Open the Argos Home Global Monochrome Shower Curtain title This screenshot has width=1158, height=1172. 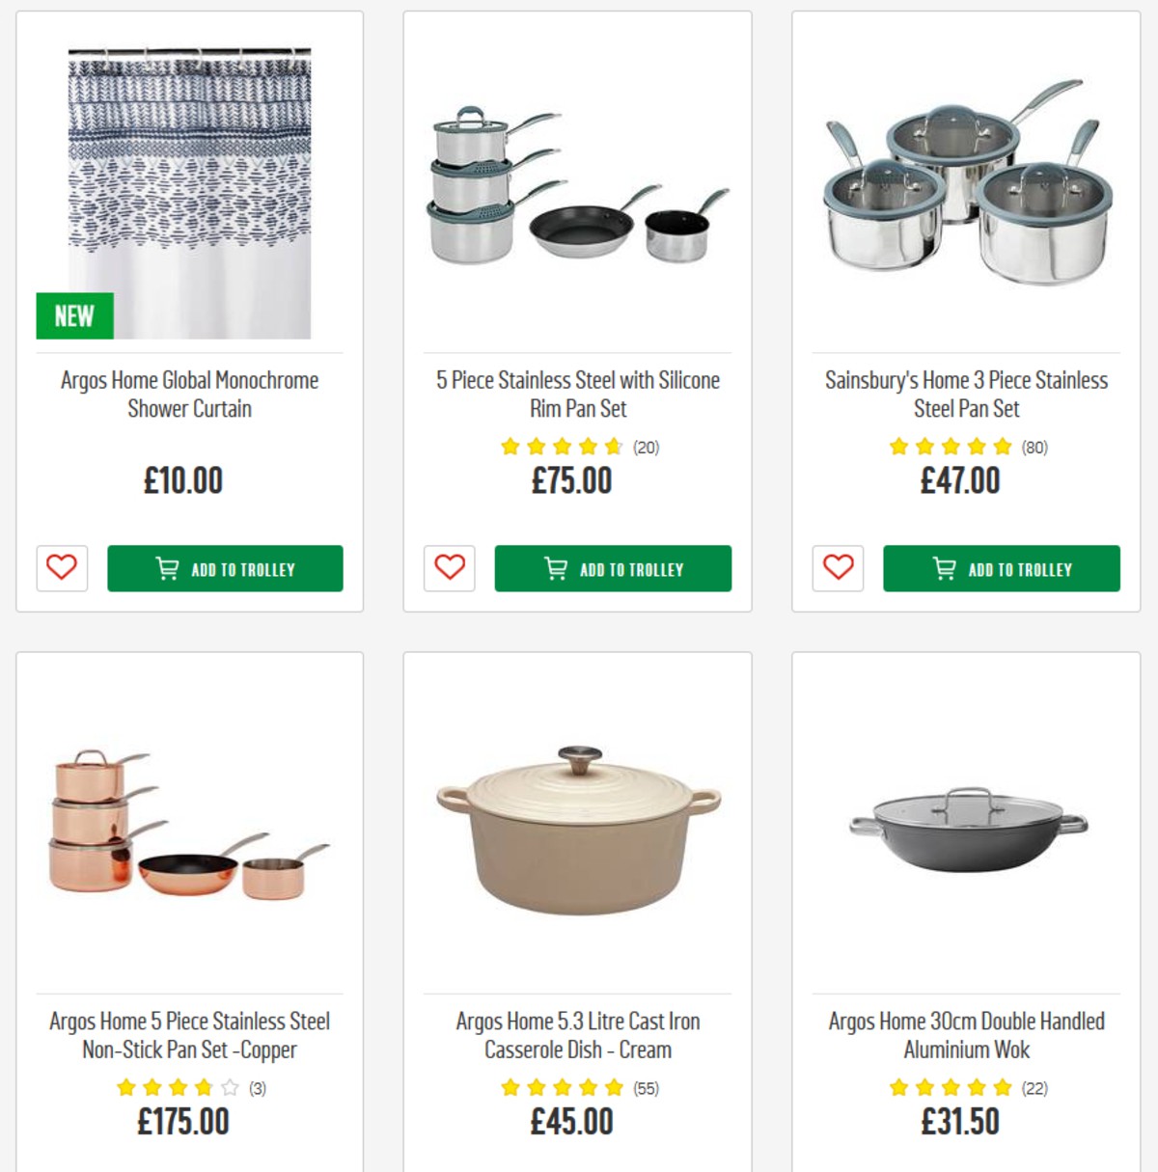187,395
